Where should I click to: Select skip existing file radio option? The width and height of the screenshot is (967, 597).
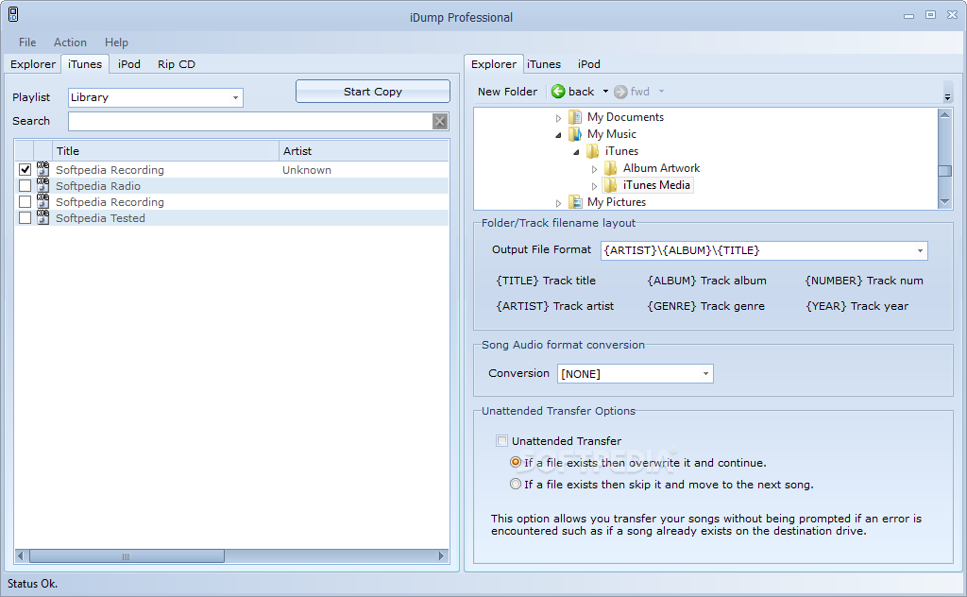[516, 485]
